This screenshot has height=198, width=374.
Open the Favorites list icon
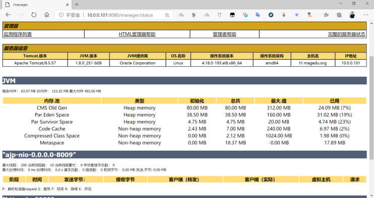(326, 15)
